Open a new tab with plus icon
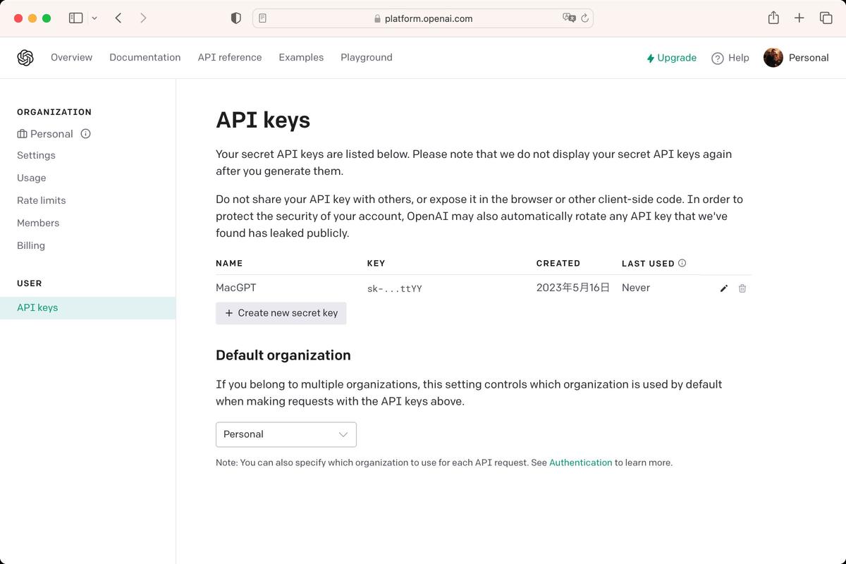The width and height of the screenshot is (846, 564). click(799, 18)
